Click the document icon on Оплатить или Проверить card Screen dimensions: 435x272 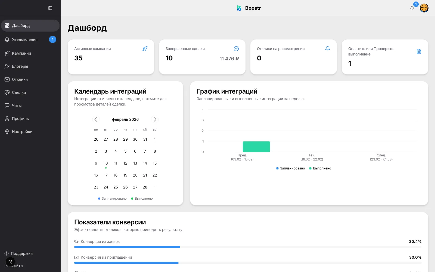(x=419, y=51)
